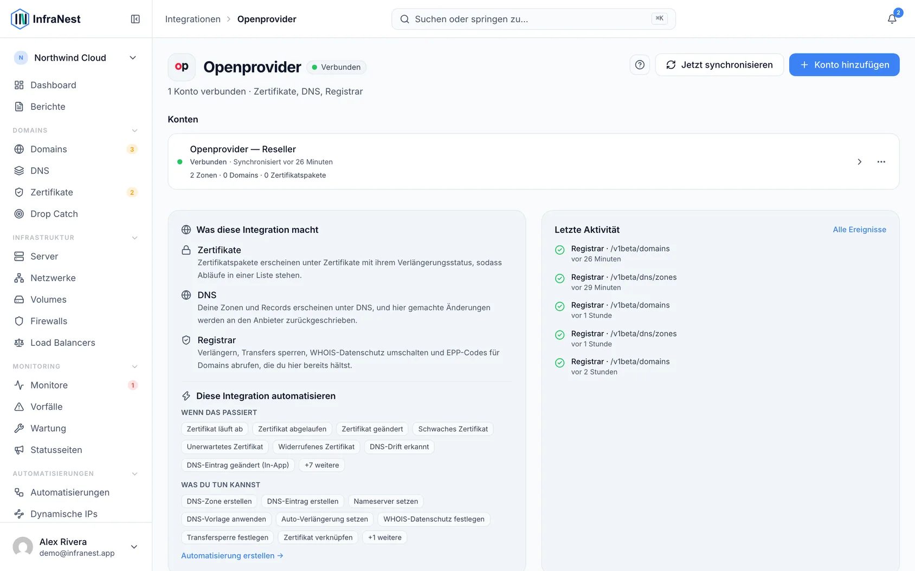Screen dimensions: 915x571
Task: Click the Openprovider 'op' logo
Action: coord(182,67)
